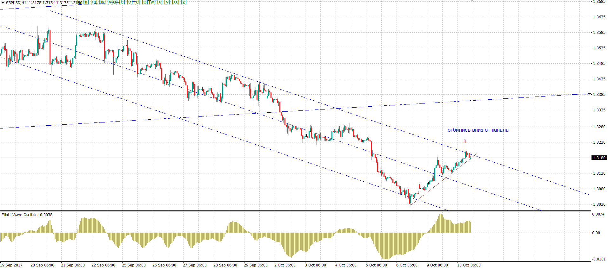Click the Elliott Wave Oscillator indicator label
The image size is (608, 269).
click(x=27, y=215)
